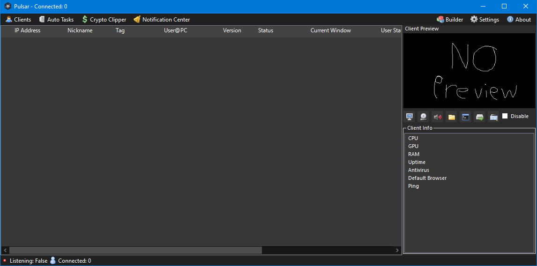Screen dimensions: 537x266
Task: Click the horizontal scrollbar thumb
Action: (x=135, y=250)
